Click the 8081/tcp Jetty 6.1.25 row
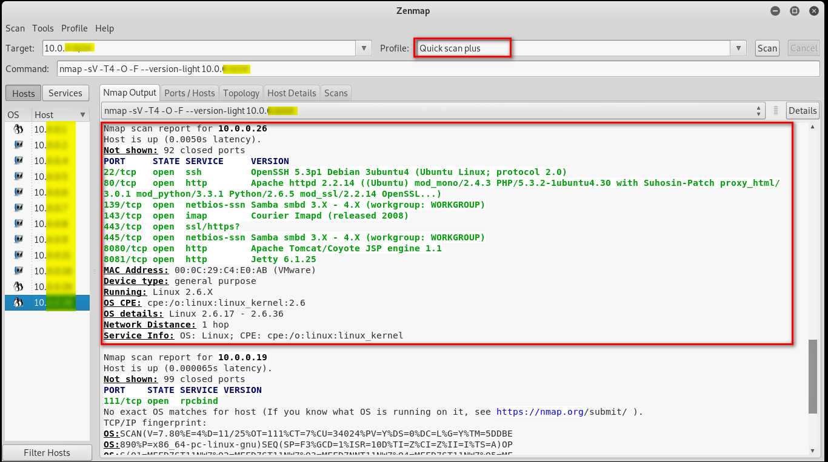828x462 pixels. tap(210, 259)
